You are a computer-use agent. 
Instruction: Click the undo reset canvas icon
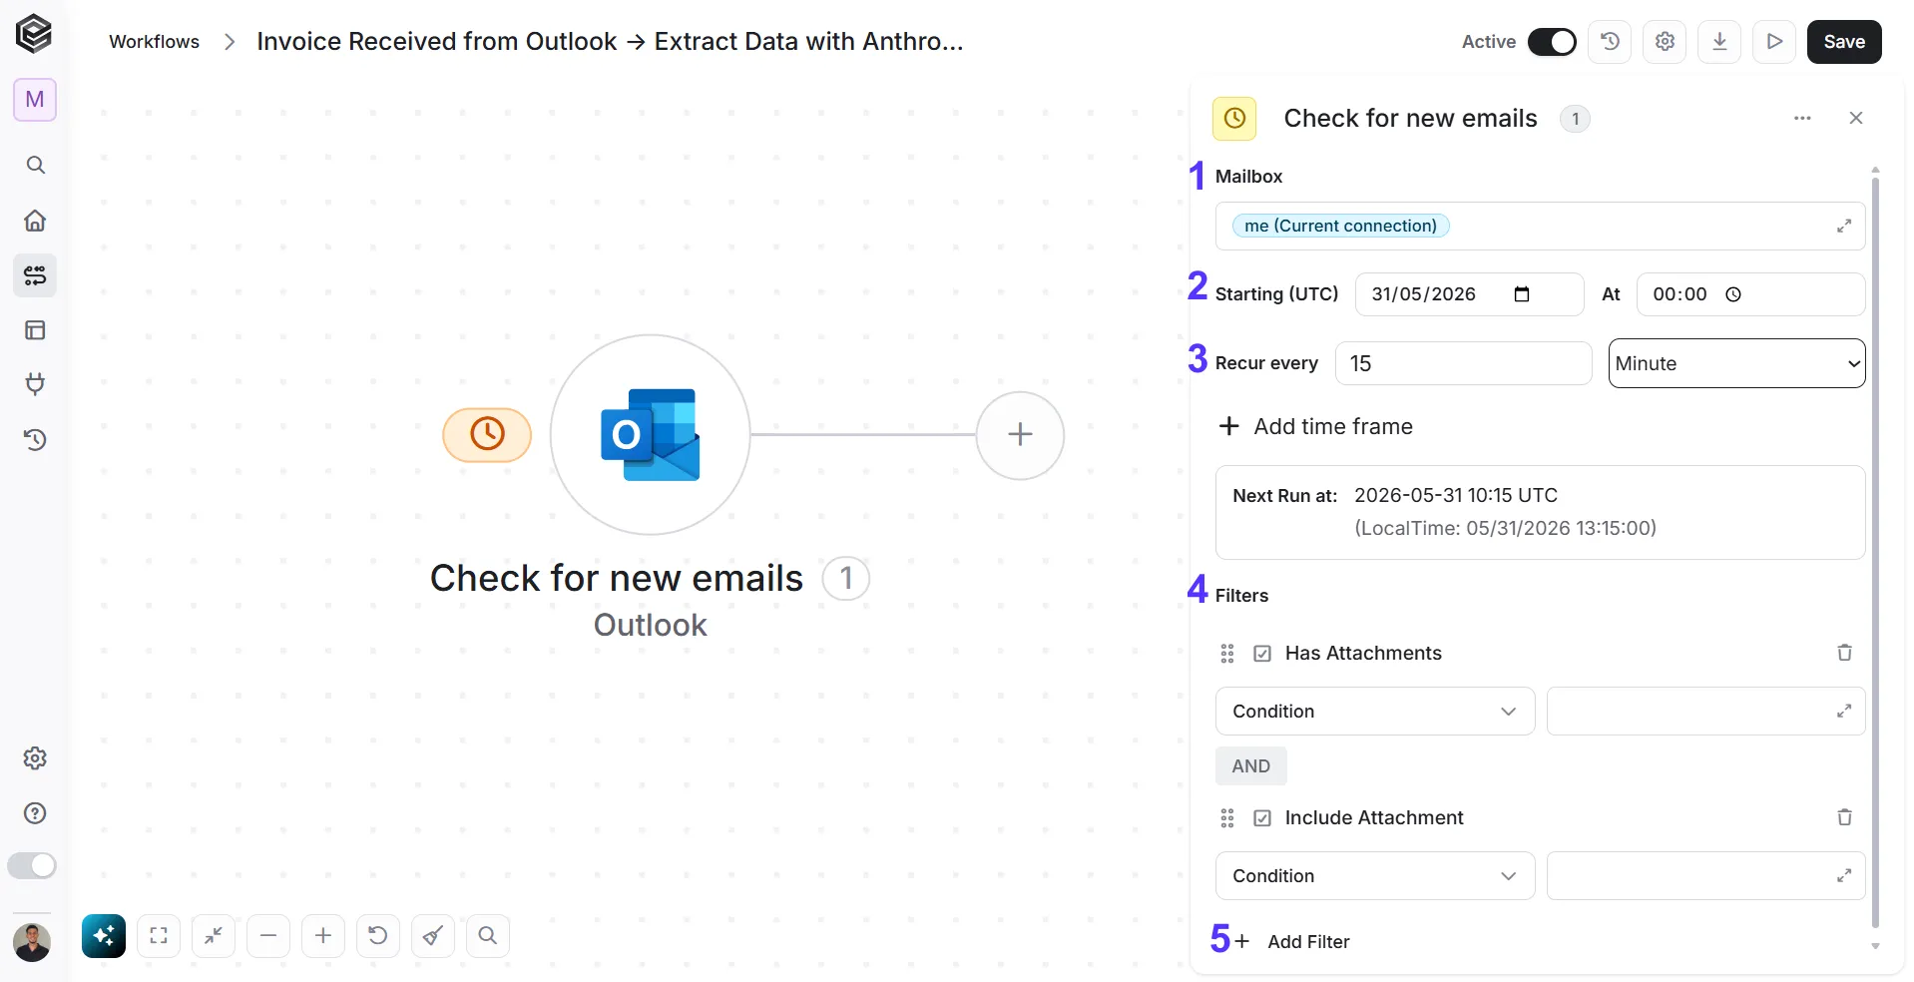pyautogui.click(x=378, y=936)
